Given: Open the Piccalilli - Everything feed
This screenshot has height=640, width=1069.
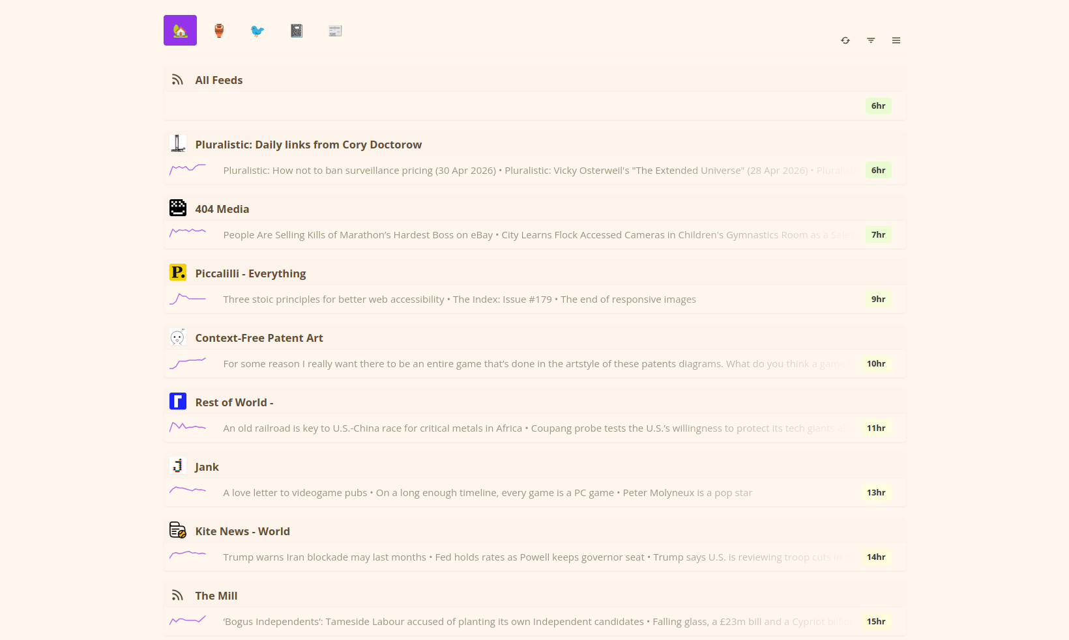Looking at the screenshot, I should (250, 273).
